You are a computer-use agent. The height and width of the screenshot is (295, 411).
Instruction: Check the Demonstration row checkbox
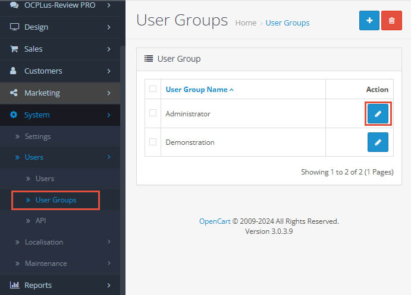point(153,142)
